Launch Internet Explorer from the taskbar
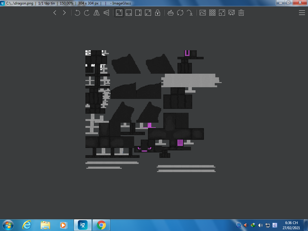The width and height of the screenshot is (308, 231). [x=27, y=225]
